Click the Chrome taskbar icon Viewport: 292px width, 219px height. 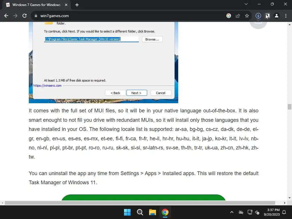165,212
